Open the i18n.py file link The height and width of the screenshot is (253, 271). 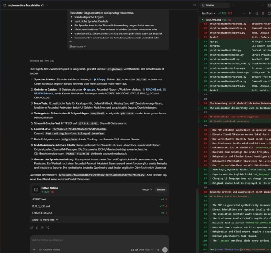coord(100,79)
